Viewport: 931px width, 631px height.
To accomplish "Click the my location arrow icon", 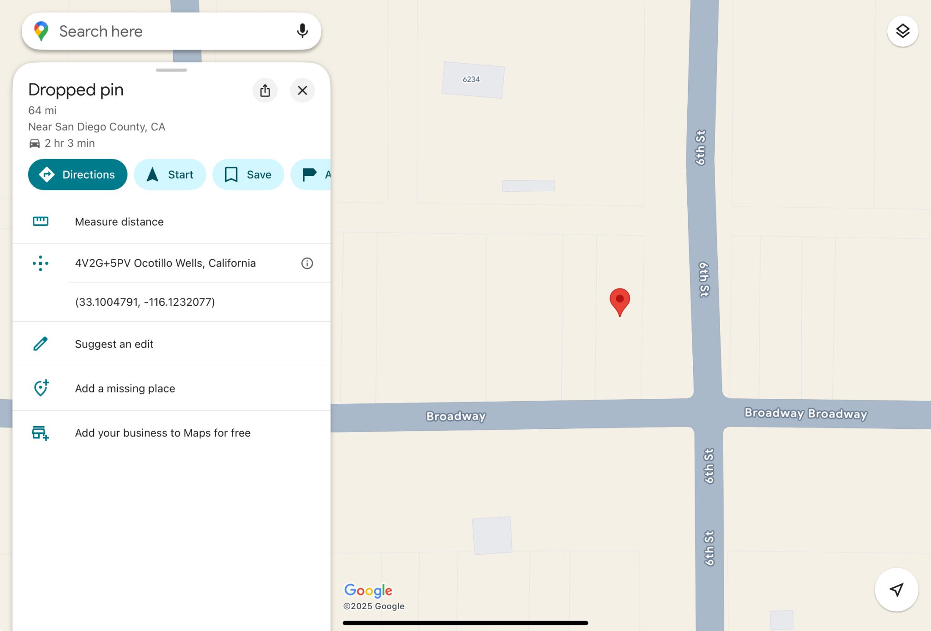I will click(896, 589).
